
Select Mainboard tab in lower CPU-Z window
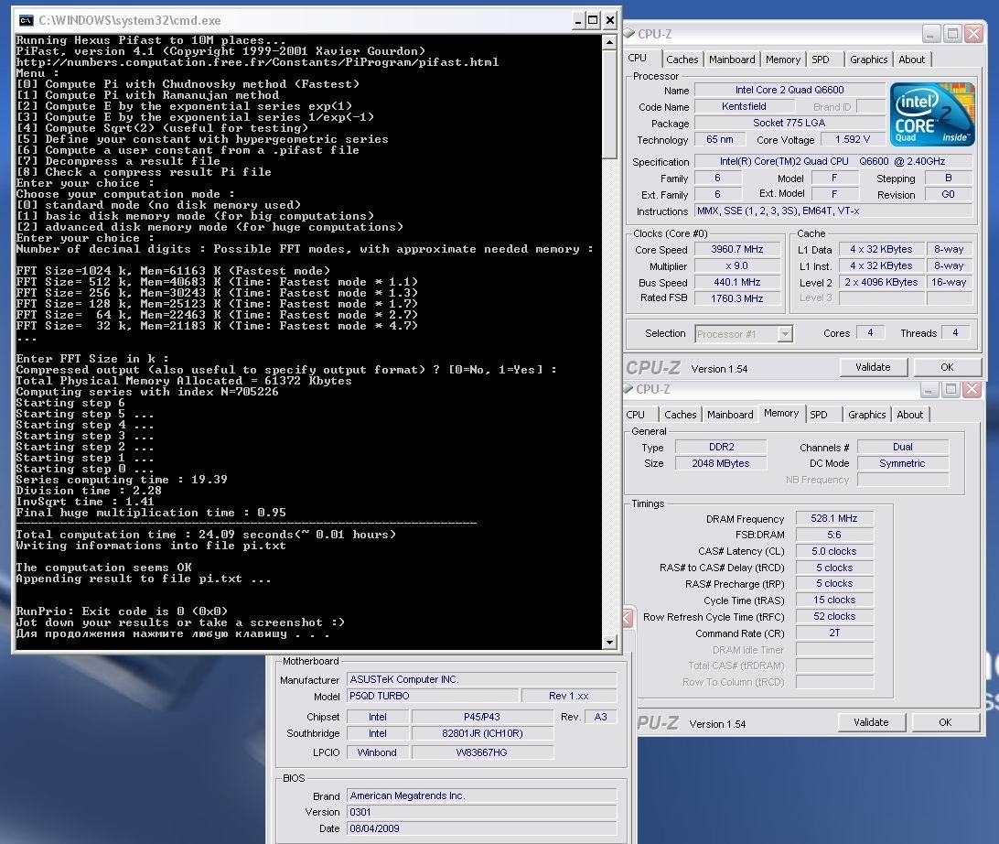[x=729, y=415]
